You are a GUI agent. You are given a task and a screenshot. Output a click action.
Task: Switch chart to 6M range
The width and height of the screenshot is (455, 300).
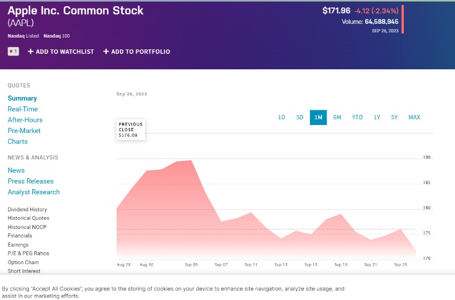[x=337, y=118]
